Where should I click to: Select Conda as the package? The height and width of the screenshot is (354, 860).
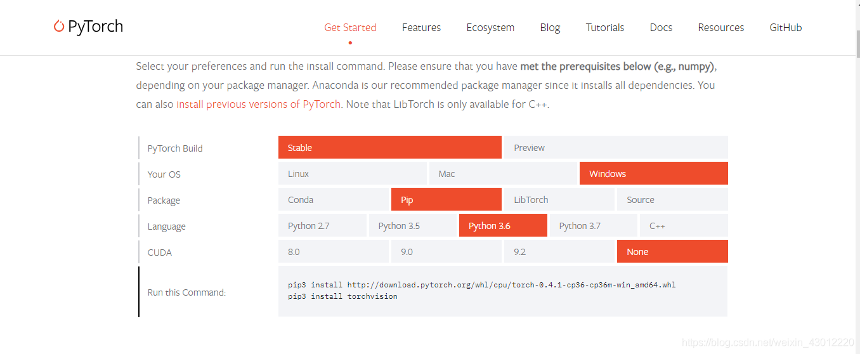[x=333, y=199]
